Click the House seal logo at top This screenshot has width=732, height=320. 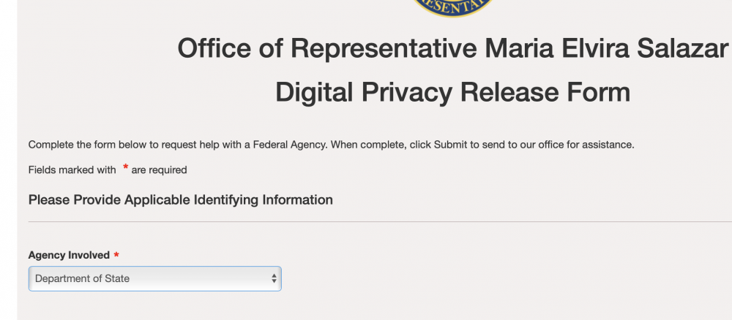point(452,8)
